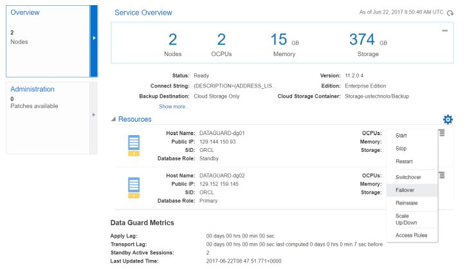Click the DATAGUARD-dg01 server node icon

tap(134, 146)
